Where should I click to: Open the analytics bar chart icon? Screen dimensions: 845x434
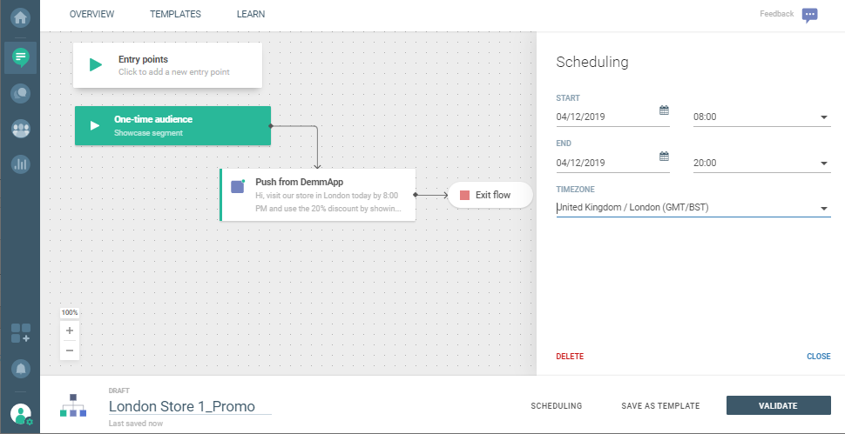click(x=20, y=164)
